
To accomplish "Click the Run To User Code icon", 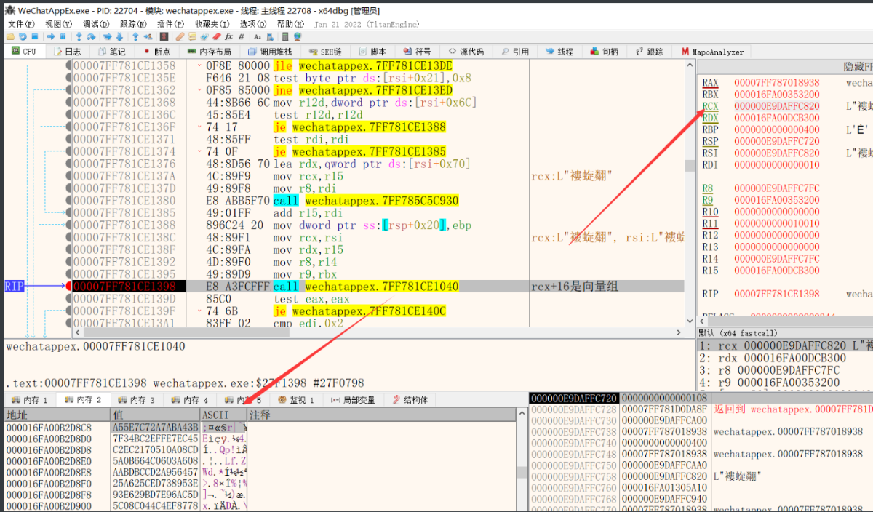I will coord(148,36).
